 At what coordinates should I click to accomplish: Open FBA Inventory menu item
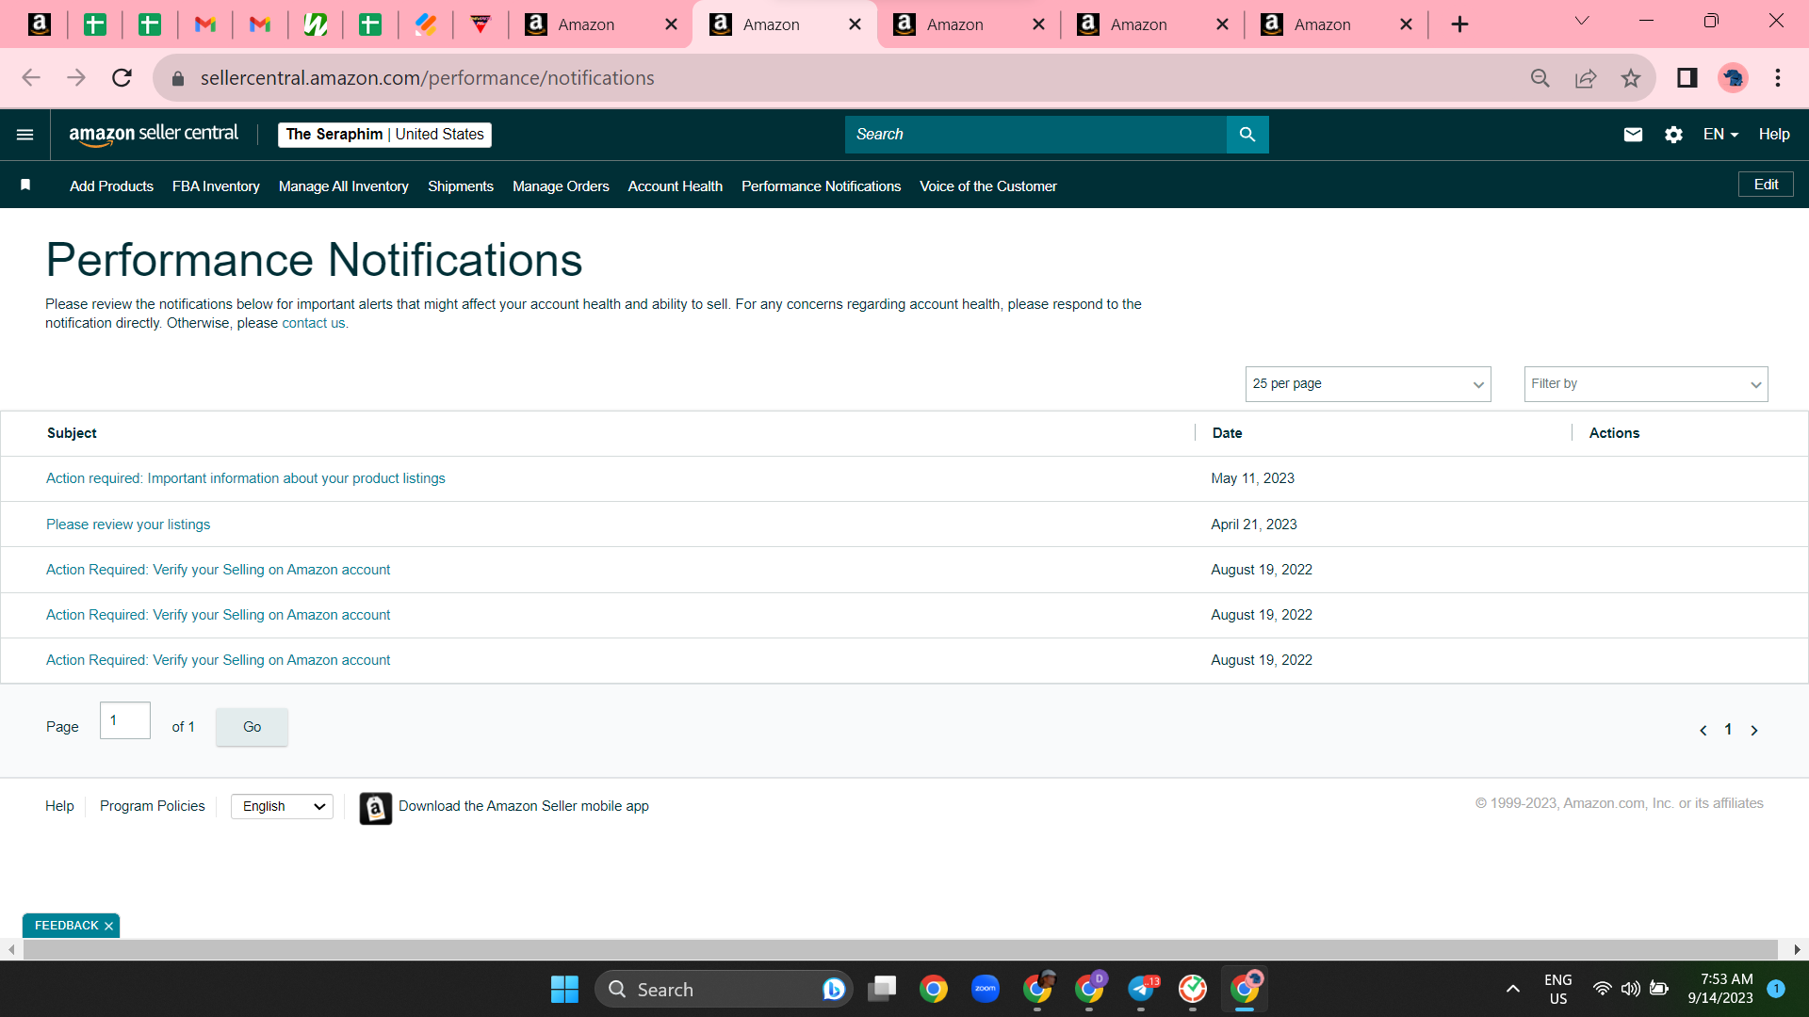point(216,186)
